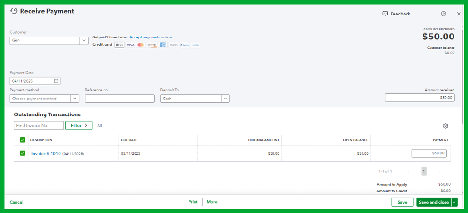Select the Discover card icon
Viewport: 468px width, 213px height.
(x=151, y=45)
